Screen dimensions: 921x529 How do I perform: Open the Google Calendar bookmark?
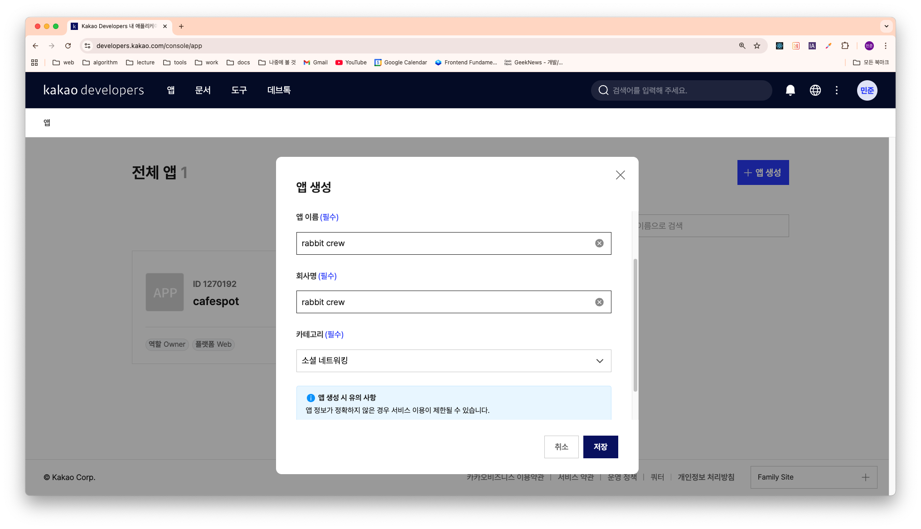tap(401, 63)
